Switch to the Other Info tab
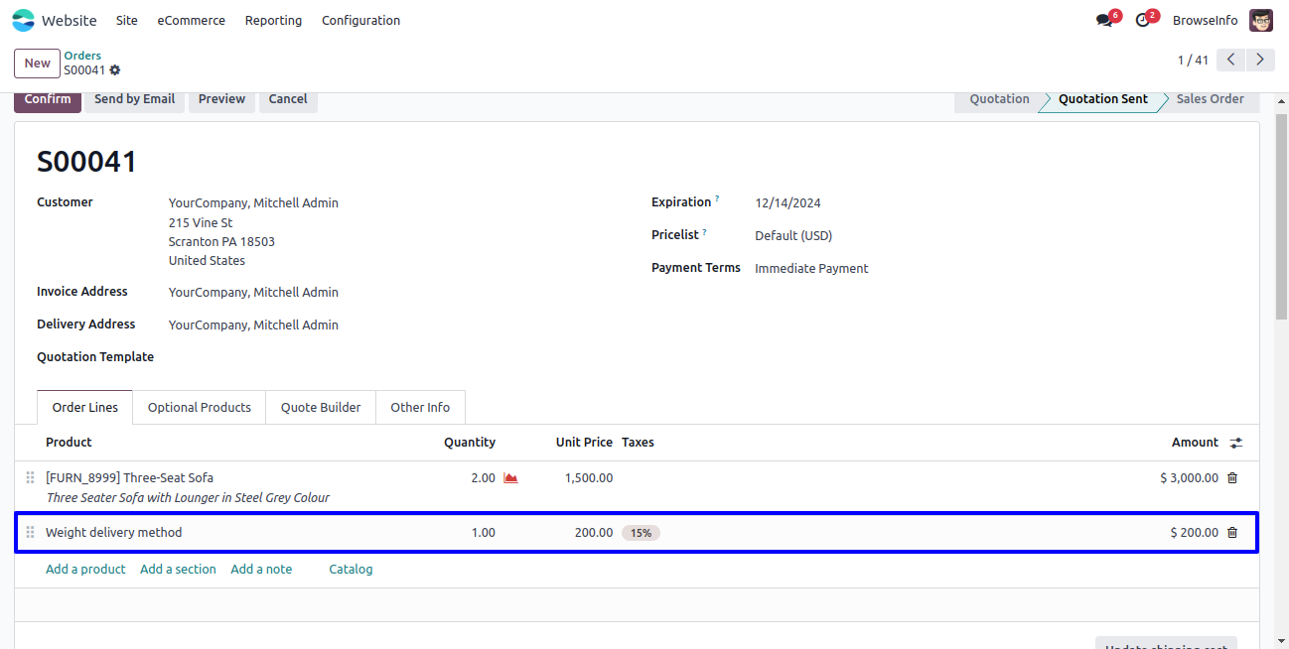 [x=419, y=407]
